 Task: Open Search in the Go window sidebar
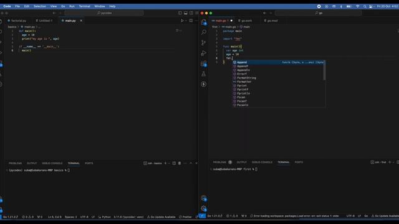pos(204,32)
